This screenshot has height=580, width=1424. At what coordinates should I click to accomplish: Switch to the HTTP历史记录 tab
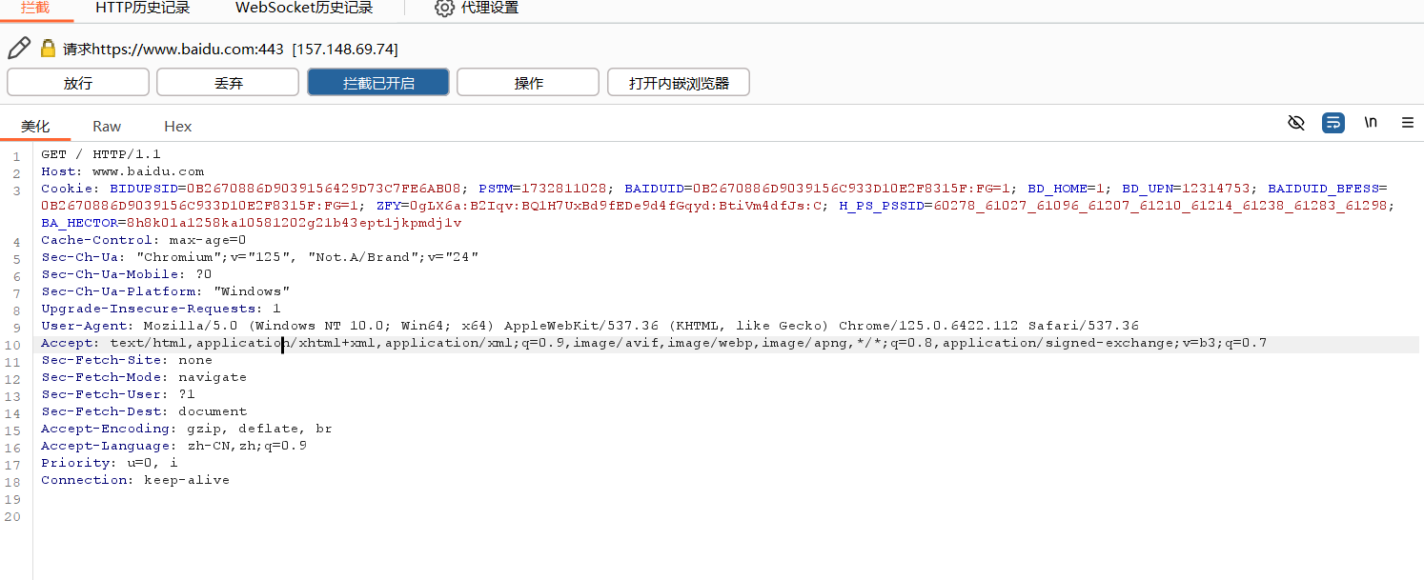click(142, 8)
